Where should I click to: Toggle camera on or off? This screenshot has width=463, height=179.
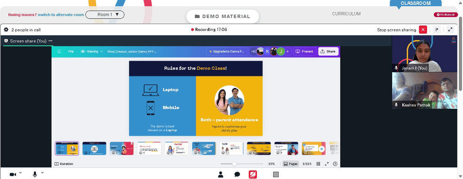click(x=13, y=174)
